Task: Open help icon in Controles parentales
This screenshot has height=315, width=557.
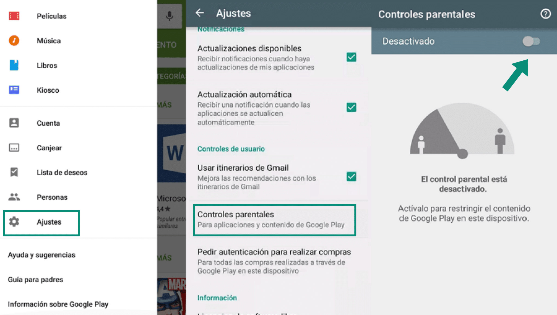Action: click(545, 14)
